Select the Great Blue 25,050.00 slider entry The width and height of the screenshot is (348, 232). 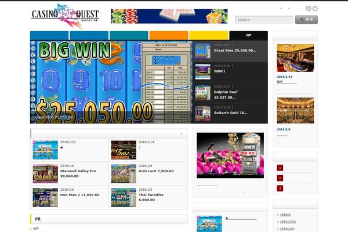click(x=230, y=51)
